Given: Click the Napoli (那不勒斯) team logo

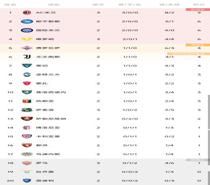Looking at the screenshot, I should coord(27,21).
